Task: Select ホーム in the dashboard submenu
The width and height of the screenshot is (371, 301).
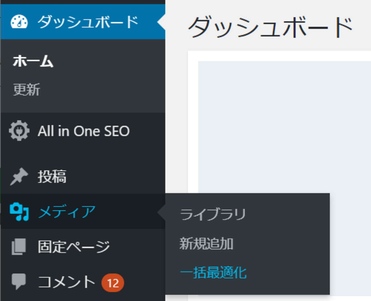Action: [x=33, y=61]
